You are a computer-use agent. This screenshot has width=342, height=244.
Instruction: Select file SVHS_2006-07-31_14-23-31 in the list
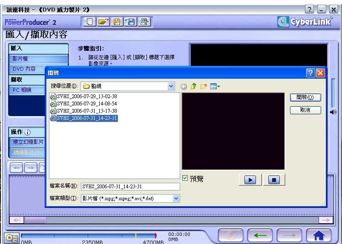click(x=84, y=118)
